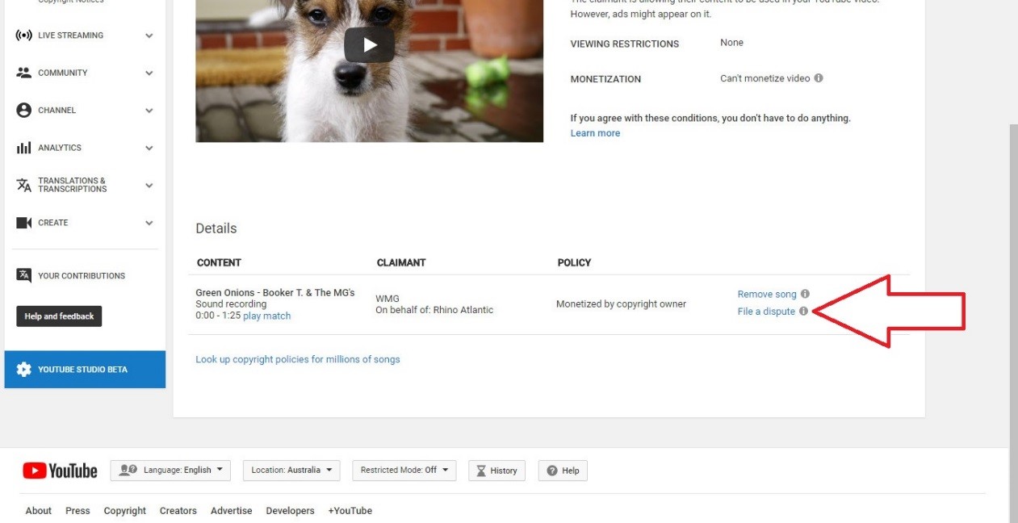Click the Monetized by copyright owner policy text
The height and width of the screenshot is (523, 1018).
pos(621,304)
